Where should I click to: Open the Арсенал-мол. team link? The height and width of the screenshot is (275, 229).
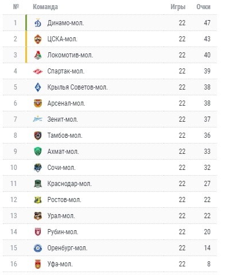coord(66,103)
